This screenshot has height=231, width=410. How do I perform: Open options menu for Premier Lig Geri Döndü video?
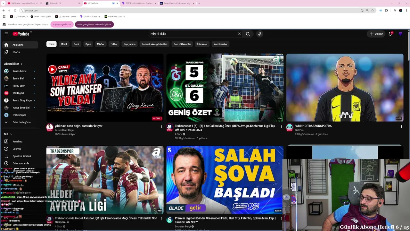(282, 219)
